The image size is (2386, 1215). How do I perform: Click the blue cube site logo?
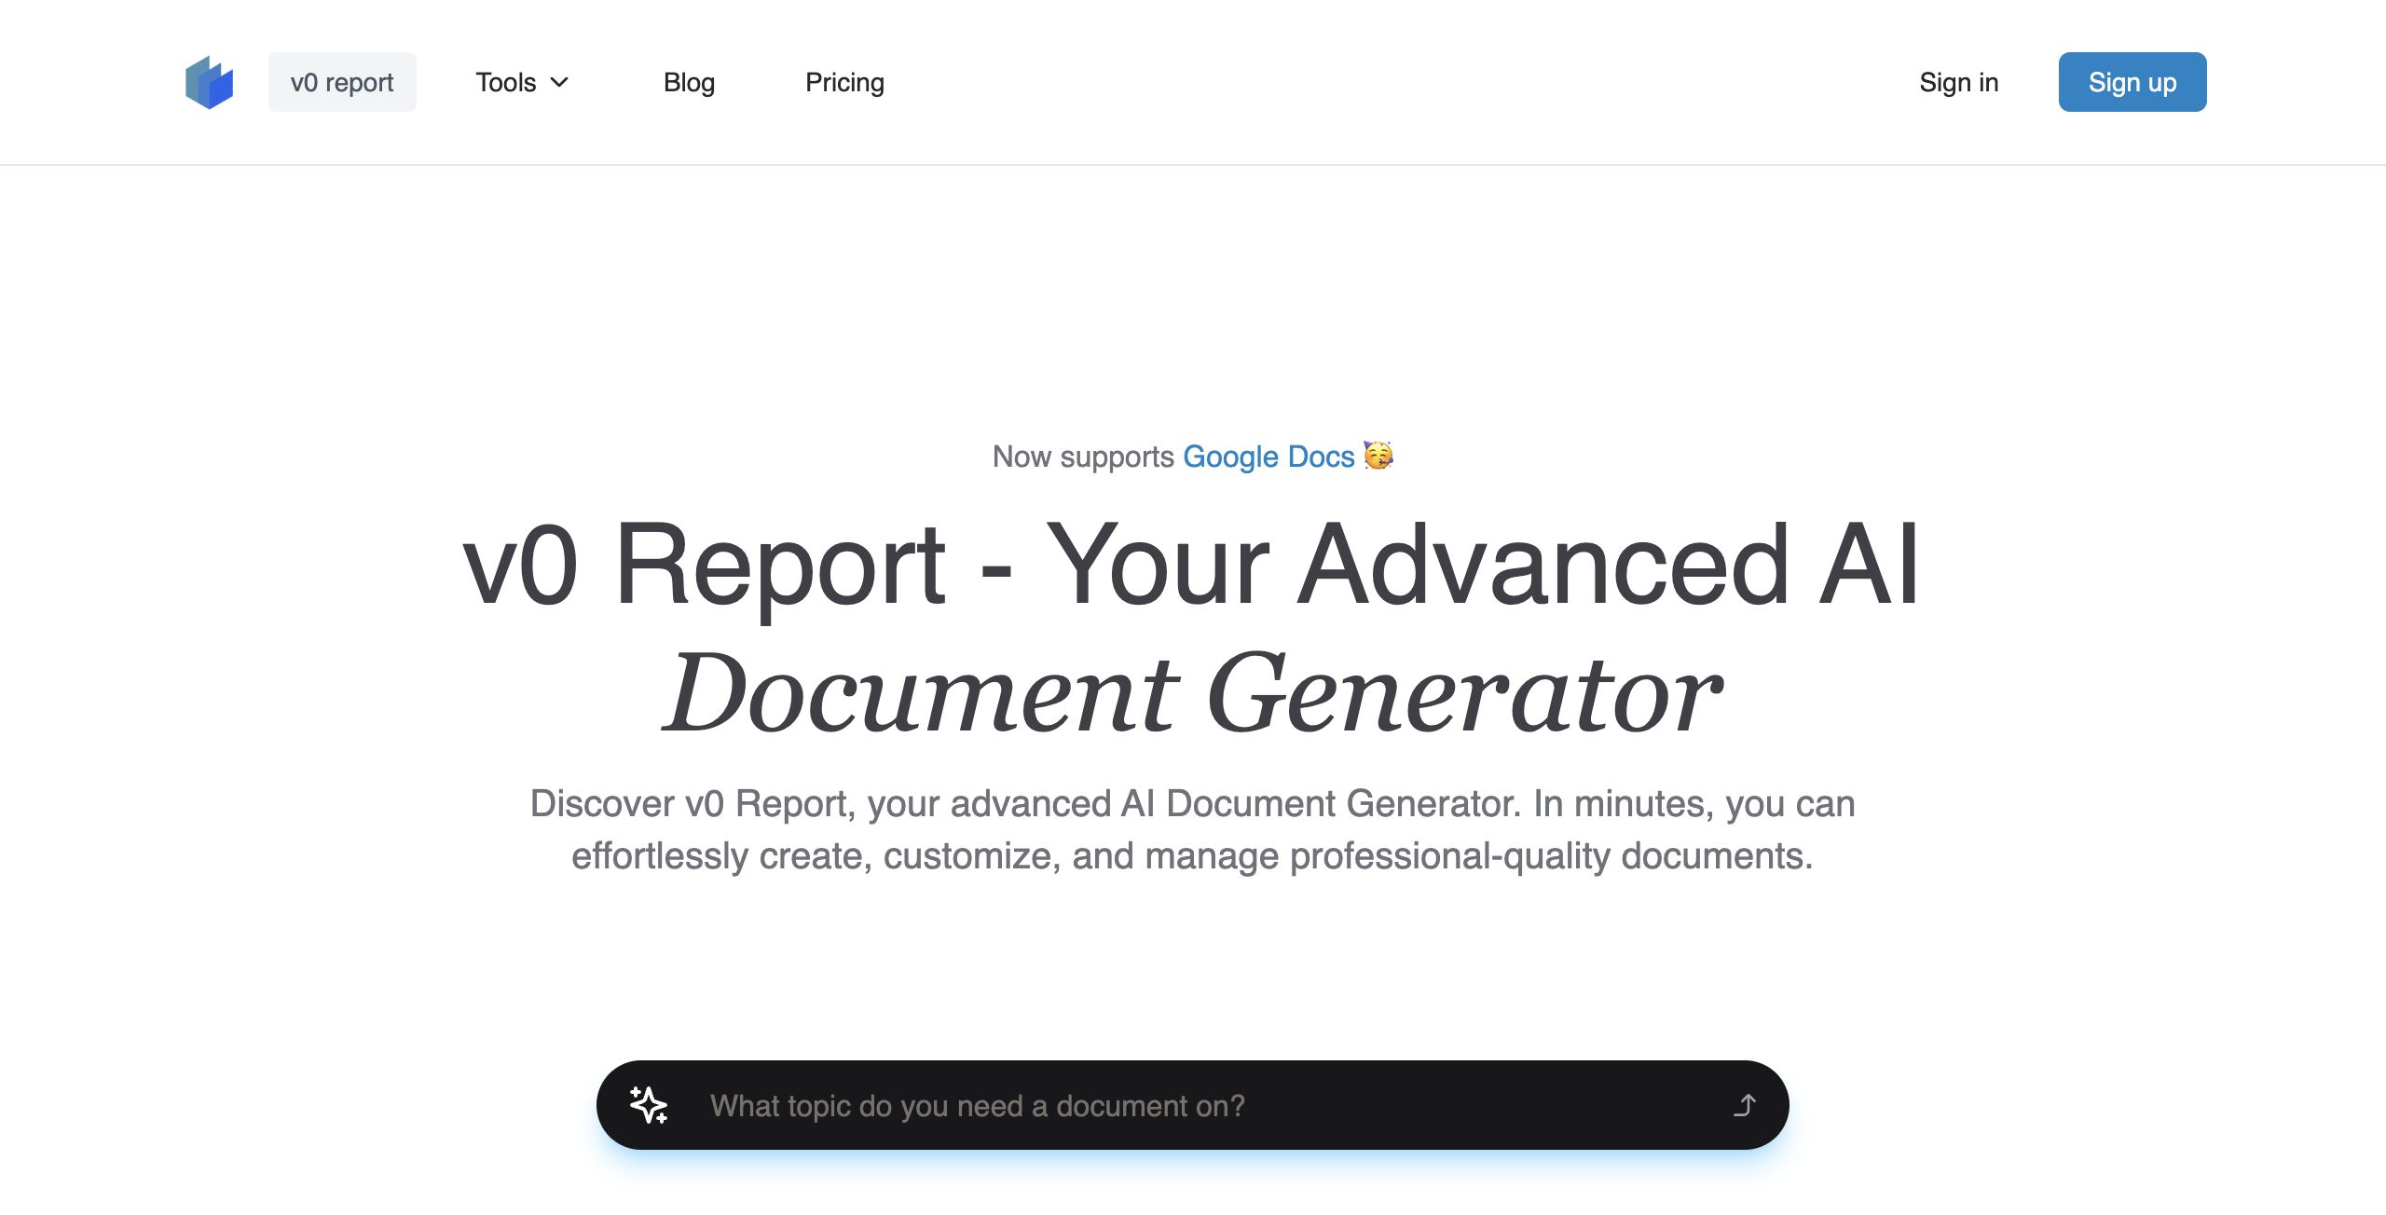tap(209, 82)
